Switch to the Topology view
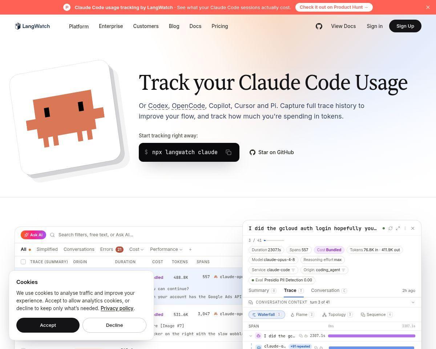The width and height of the screenshot is (436, 349). [x=337, y=314]
